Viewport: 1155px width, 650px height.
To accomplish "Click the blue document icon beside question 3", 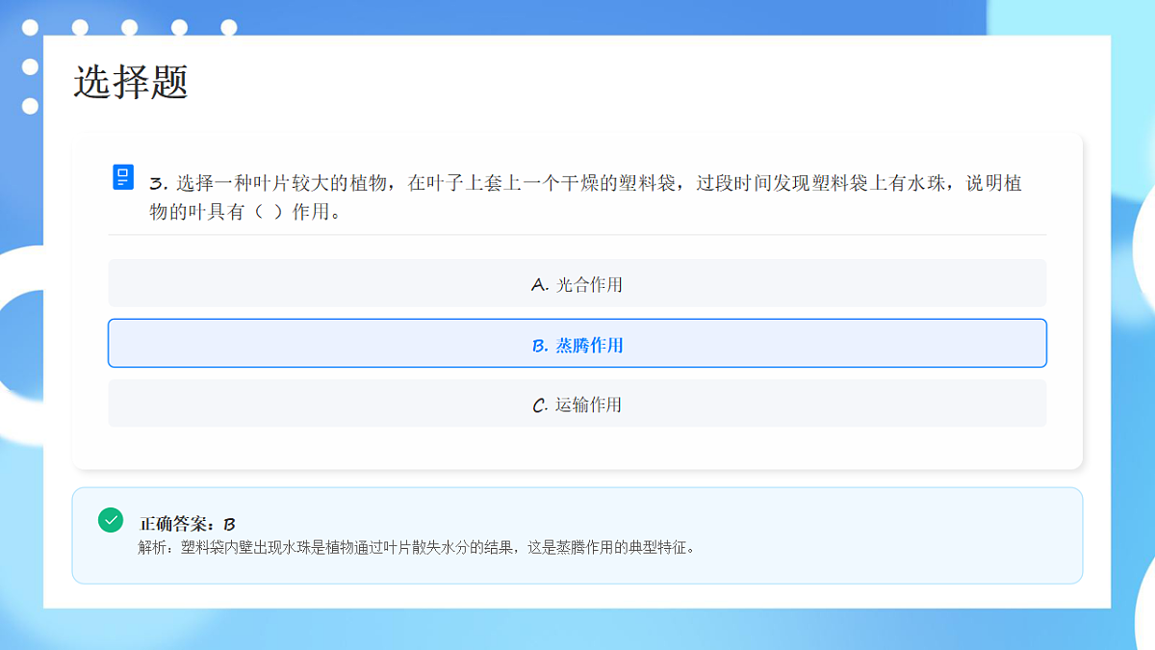I will (123, 177).
